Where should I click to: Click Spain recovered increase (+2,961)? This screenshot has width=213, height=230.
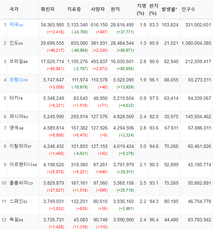click(x=126, y=209)
